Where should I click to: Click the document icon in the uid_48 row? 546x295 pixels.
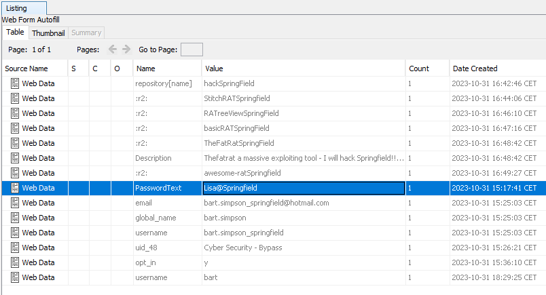pyautogui.click(x=15, y=248)
